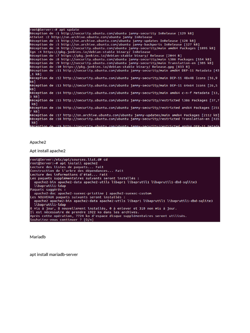The image size is (250, 333).
Task: Click the "Apache2" heading text
Action: [x=38, y=142]
